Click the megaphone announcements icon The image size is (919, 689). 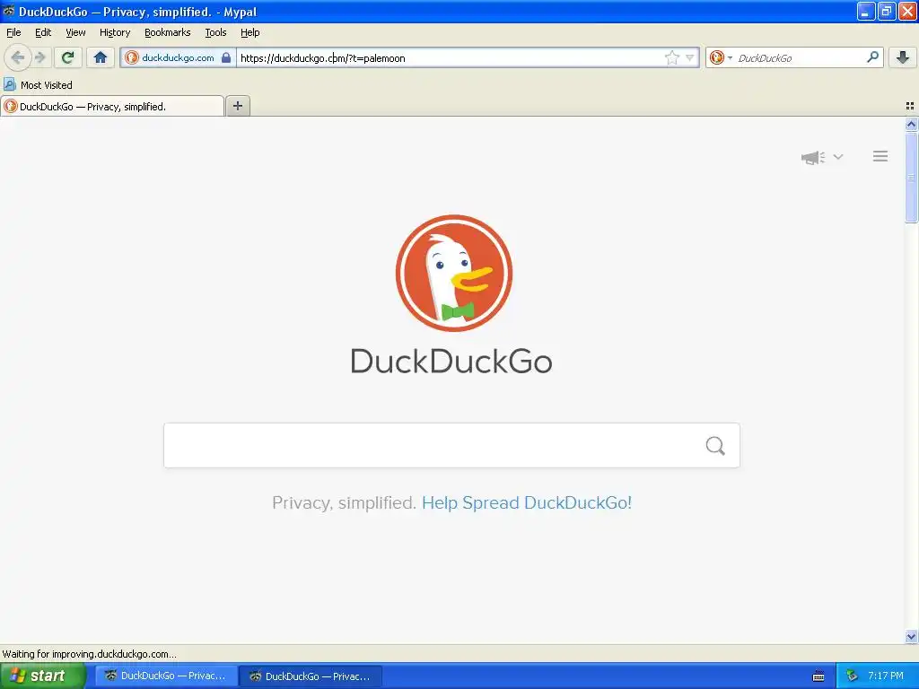pyautogui.click(x=813, y=157)
